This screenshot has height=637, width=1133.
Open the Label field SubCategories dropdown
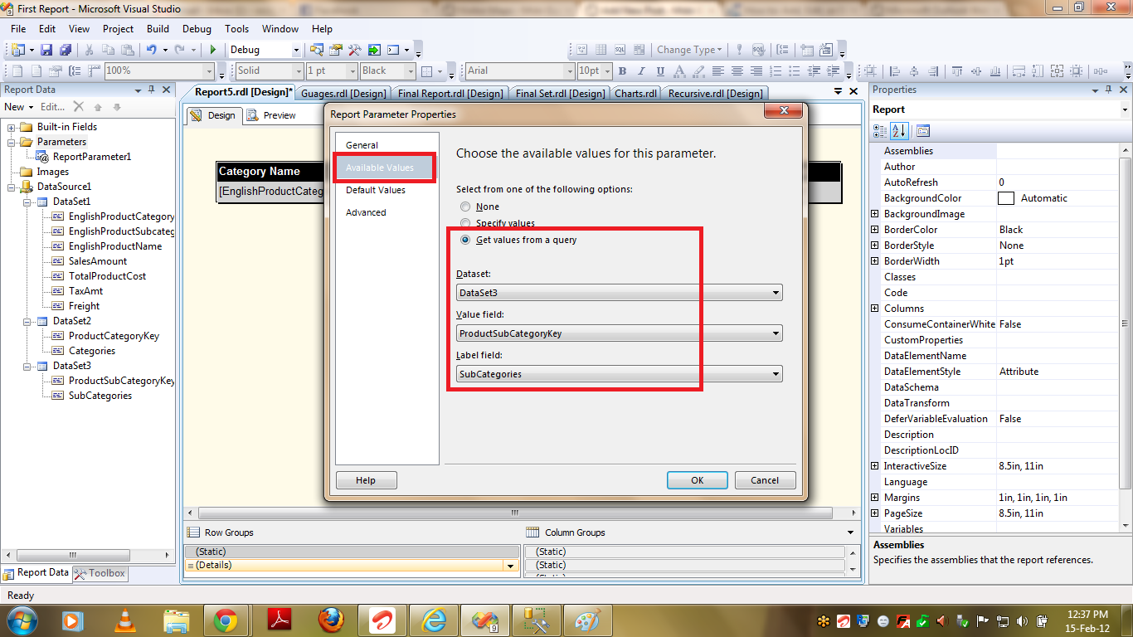pos(619,374)
